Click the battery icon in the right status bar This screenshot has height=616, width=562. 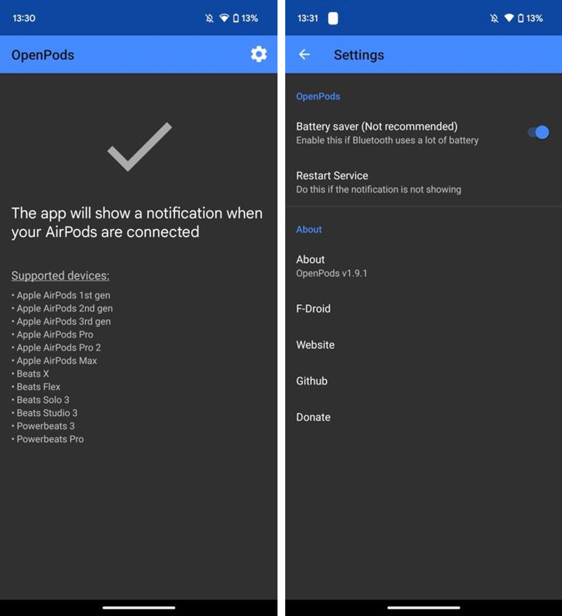click(521, 18)
